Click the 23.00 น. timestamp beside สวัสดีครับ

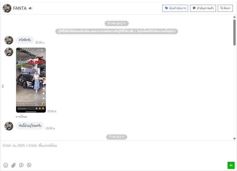[40, 43]
